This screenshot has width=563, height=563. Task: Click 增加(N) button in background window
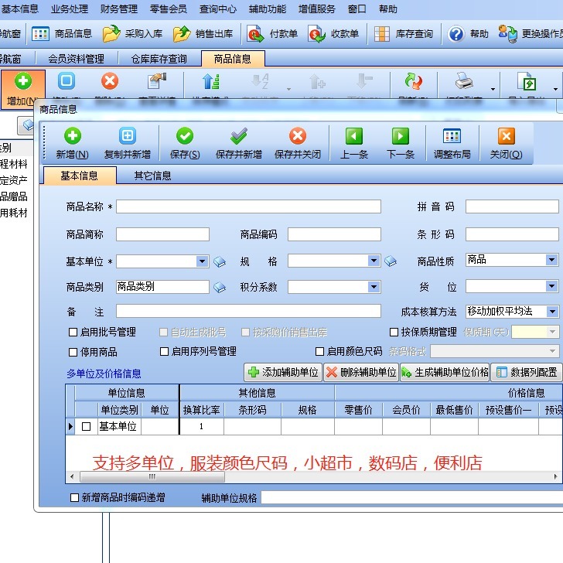23,89
